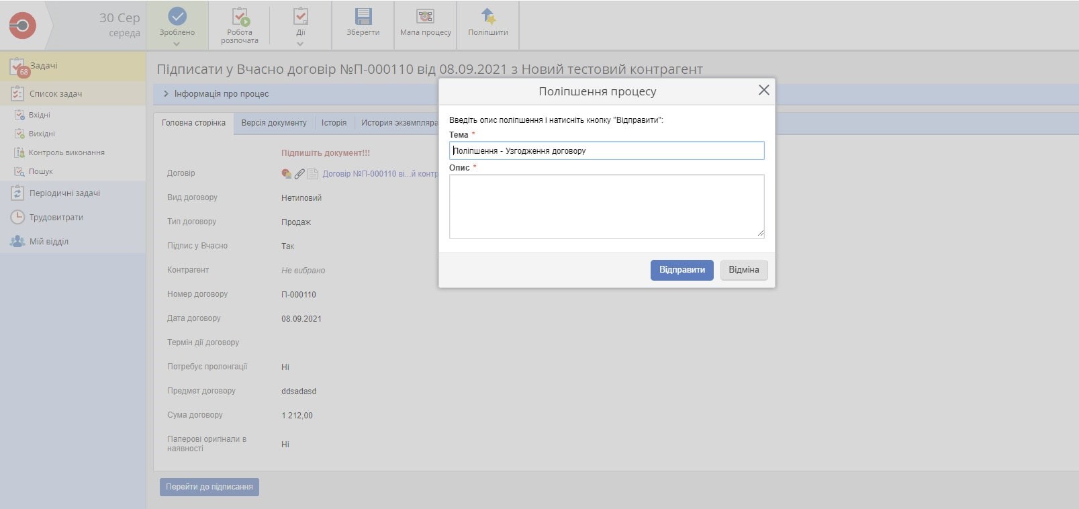Open Трудовитрати section in the sidebar
Viewport: 1079px width, 509px height.
click(x=56, y=218)
